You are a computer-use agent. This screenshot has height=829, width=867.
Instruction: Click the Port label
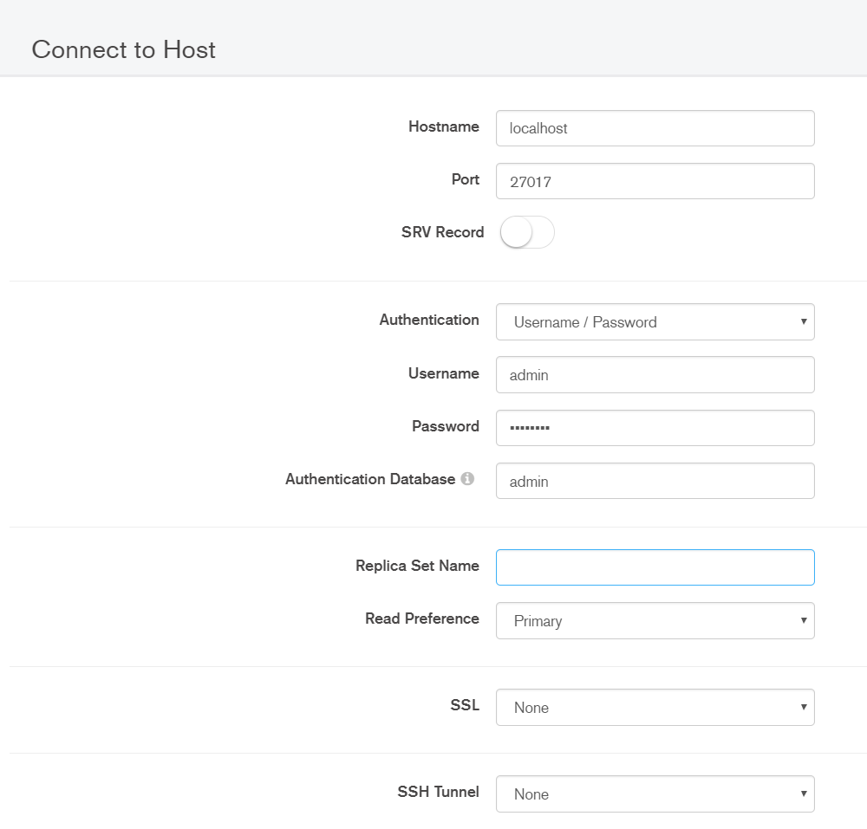coord(465,179)
